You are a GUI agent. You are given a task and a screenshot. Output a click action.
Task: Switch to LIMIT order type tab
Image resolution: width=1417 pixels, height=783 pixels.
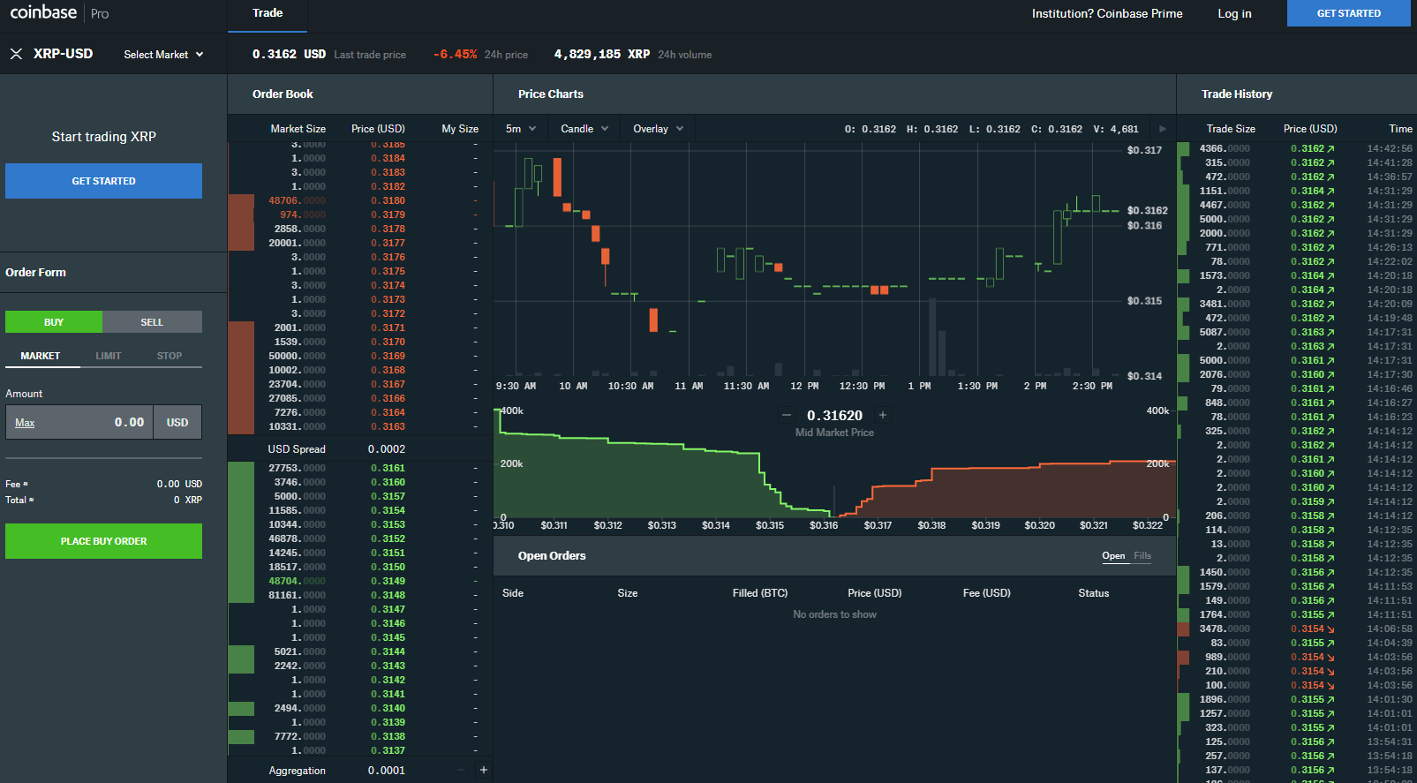pos(109,356)
